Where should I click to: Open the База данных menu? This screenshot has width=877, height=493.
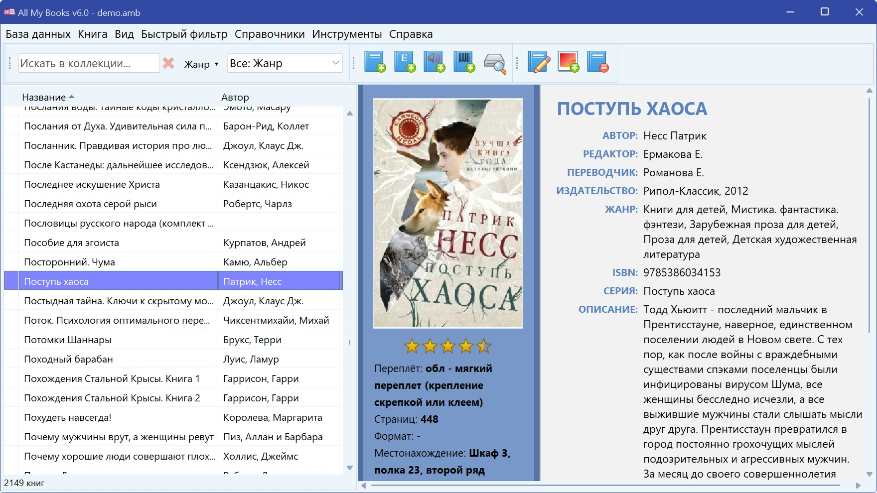click(38, 34)
